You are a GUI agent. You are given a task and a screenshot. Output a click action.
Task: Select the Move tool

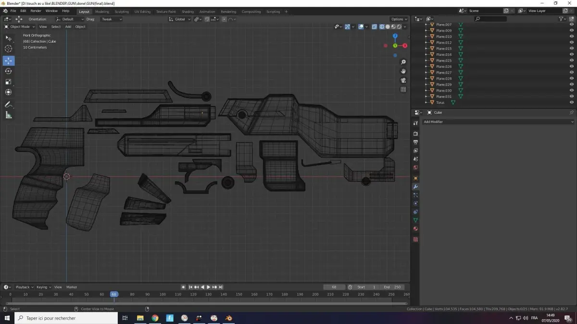coord(8,60)
